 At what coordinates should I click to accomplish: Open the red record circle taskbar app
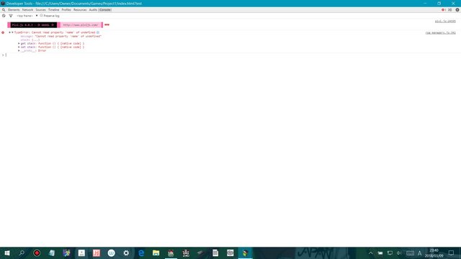tap(37, 253)
